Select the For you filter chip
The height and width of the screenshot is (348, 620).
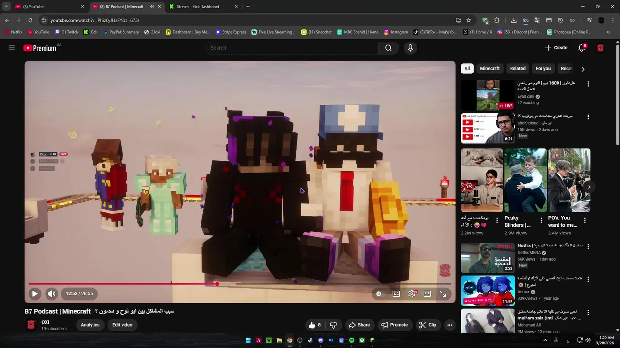click(543, 69)
